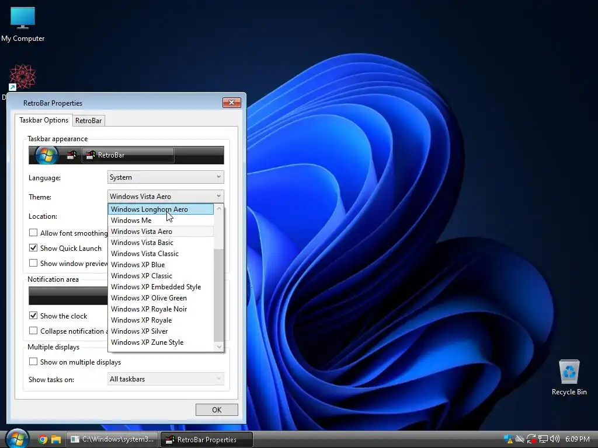This screenshot has width=598, height=448.
Task: Select the Windows Me theme
Action: point(161,220)
